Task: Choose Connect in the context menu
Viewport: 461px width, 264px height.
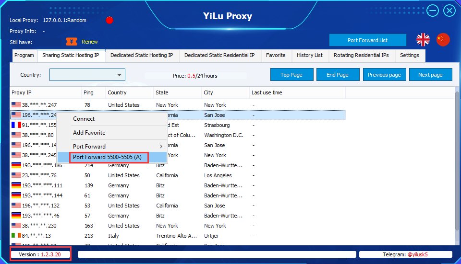Action: pos(84,119)
